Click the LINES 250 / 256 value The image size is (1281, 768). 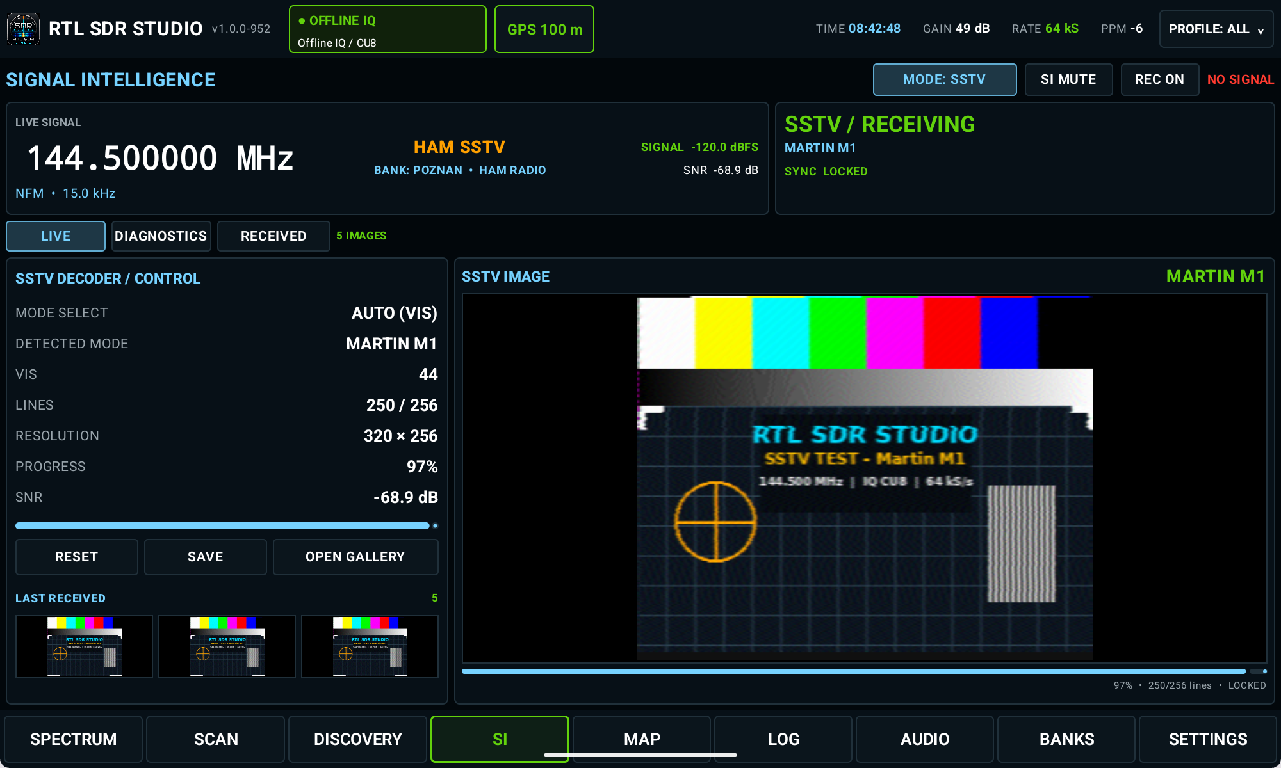click(x=402, y=405)
